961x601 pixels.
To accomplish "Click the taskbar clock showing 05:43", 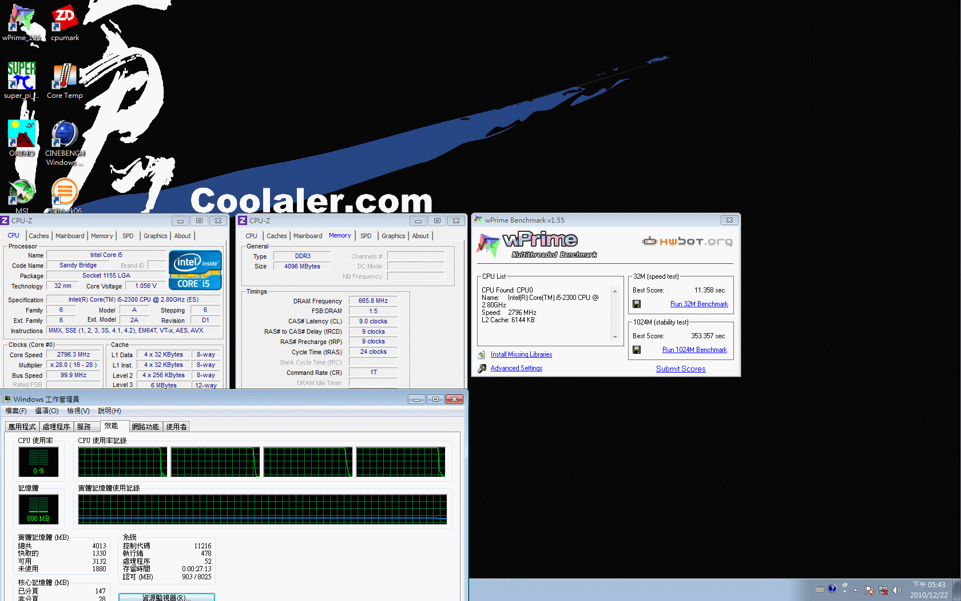I will [929, 590].
